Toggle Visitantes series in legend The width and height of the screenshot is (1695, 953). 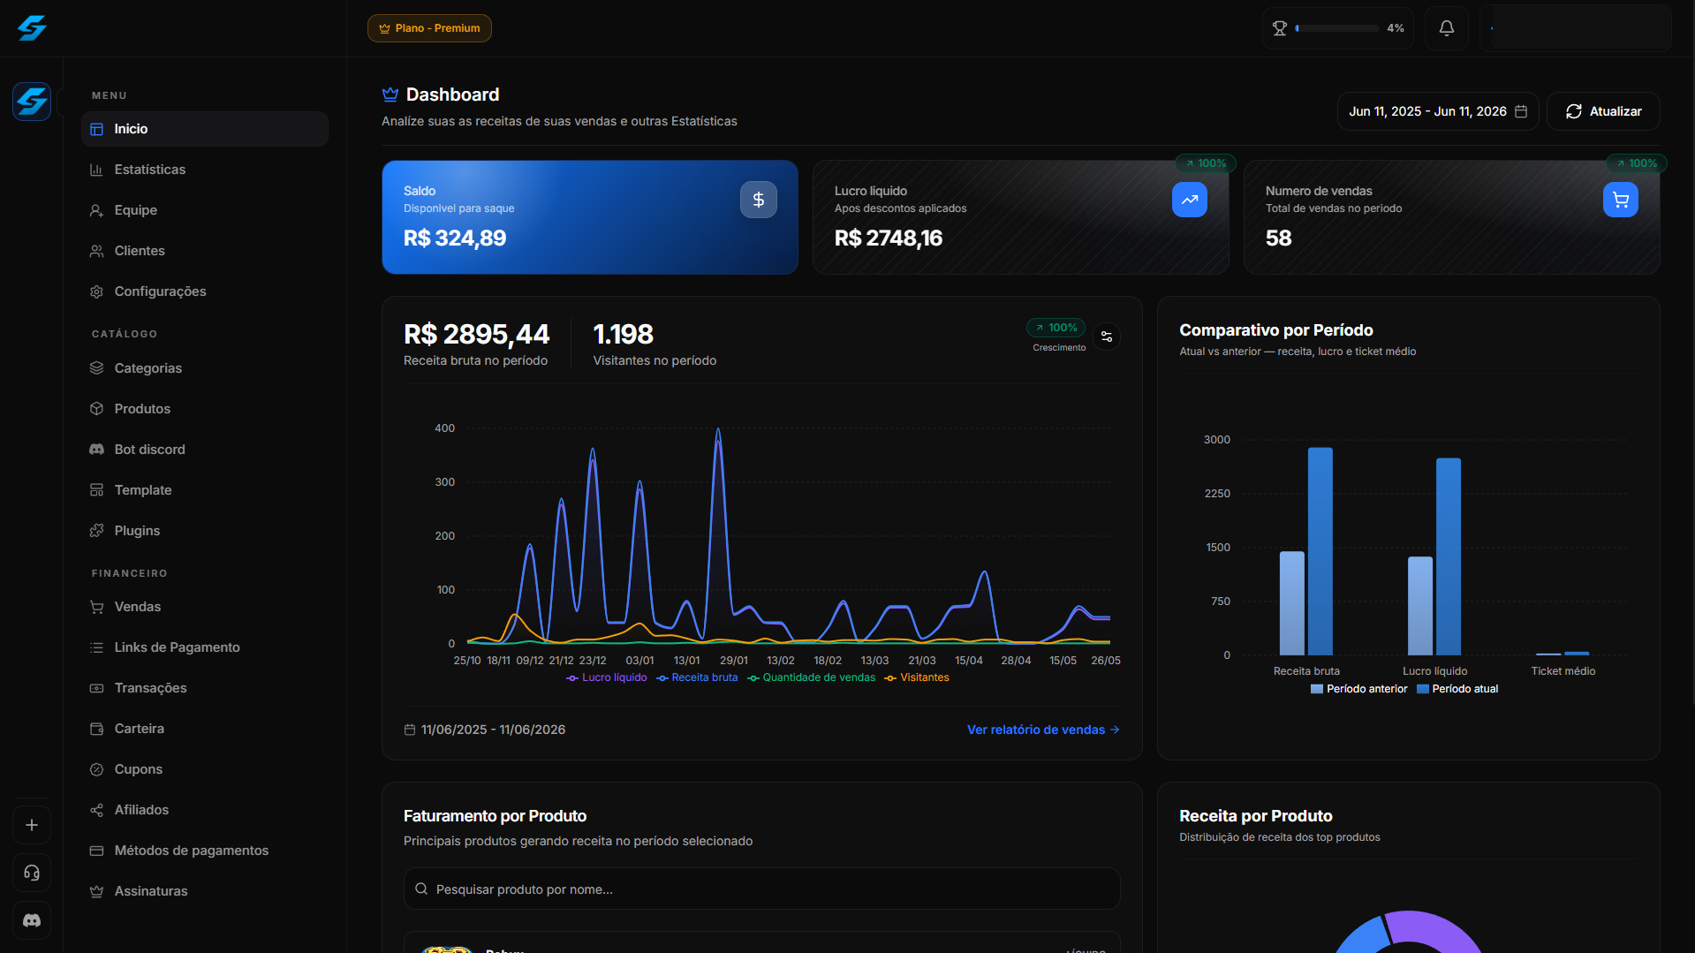pyautogui.click(x=917, y=677)
